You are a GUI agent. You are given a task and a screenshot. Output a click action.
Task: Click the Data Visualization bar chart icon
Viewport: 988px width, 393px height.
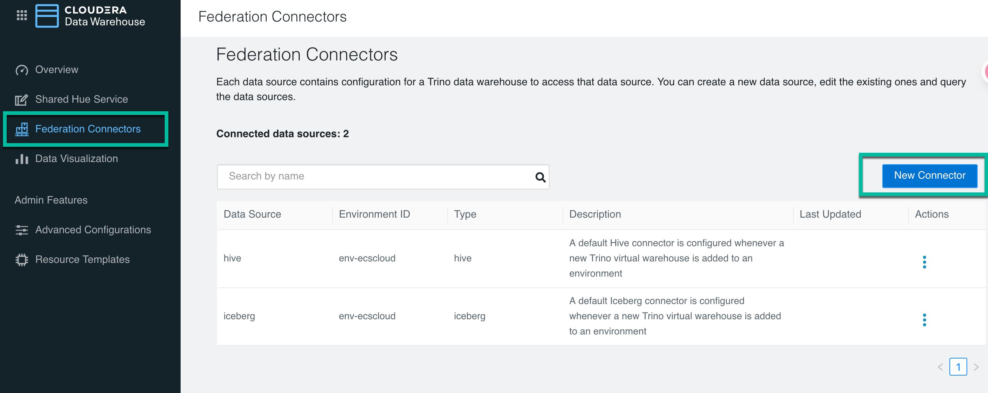(x=22, y=159)
